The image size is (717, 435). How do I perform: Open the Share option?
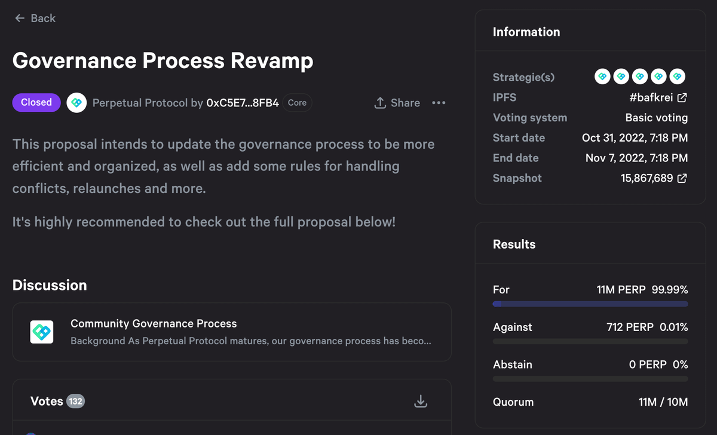pos(397,103)
